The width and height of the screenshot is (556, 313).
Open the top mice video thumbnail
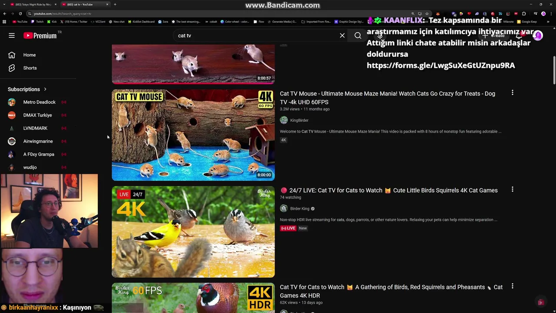193,64
